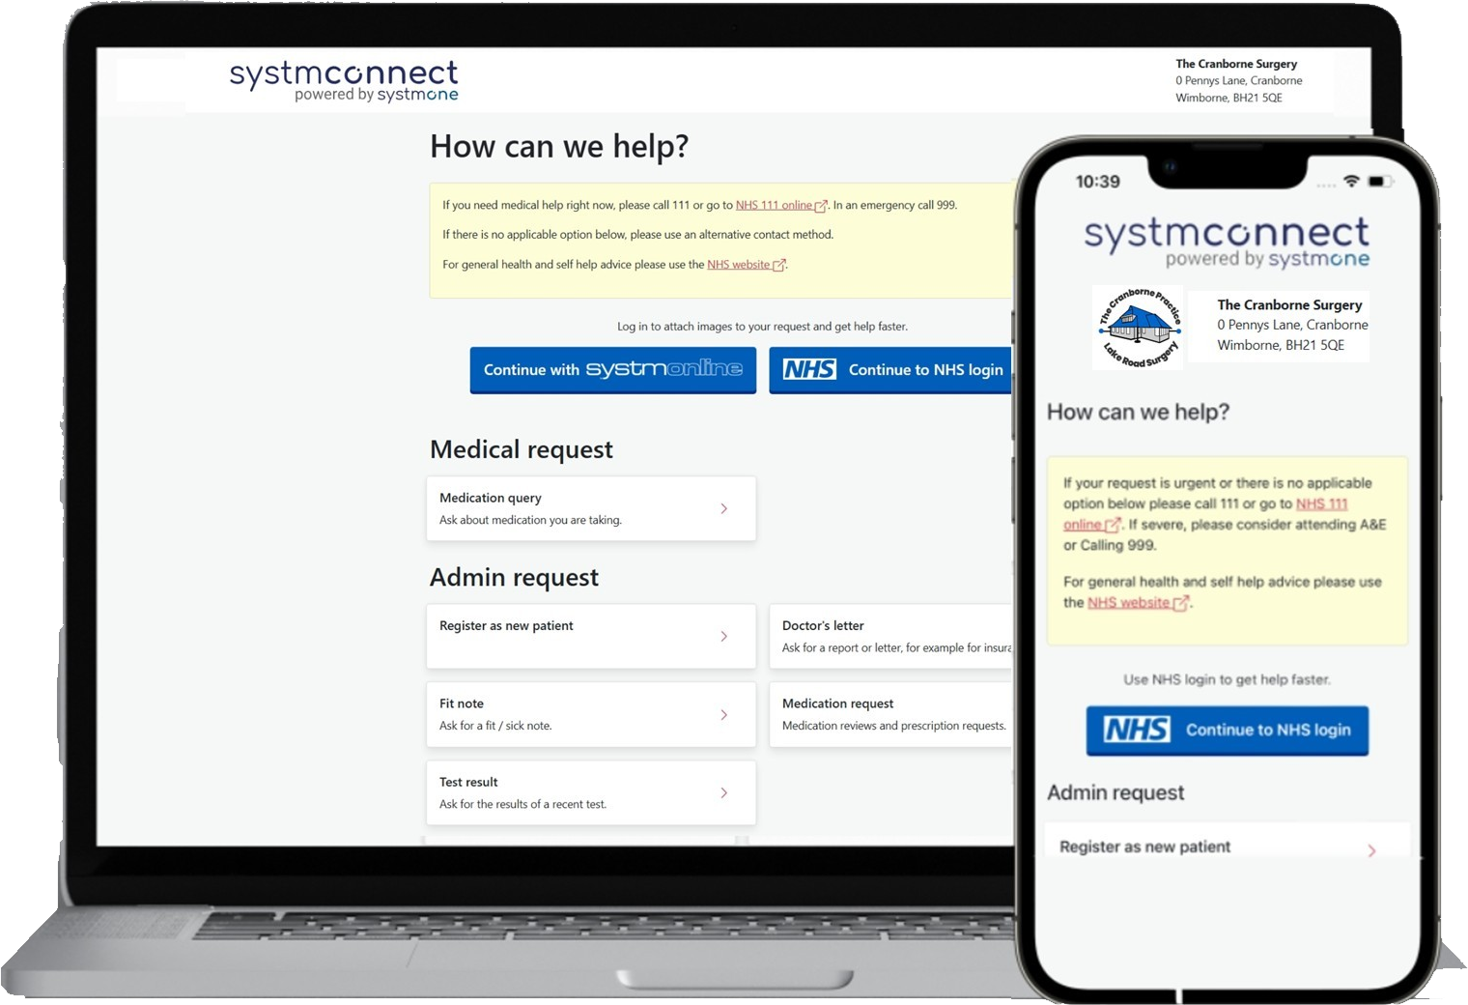1468x1005 pixels.
Task: Tap phone 'How can we help?' heading
Action: (x=1138, y=412)
